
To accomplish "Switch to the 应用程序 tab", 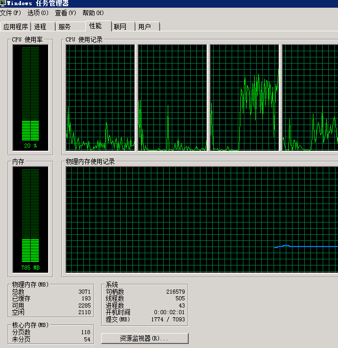I will pos(15,27).
